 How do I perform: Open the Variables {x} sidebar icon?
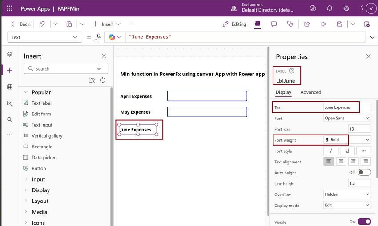click(10, 103)
